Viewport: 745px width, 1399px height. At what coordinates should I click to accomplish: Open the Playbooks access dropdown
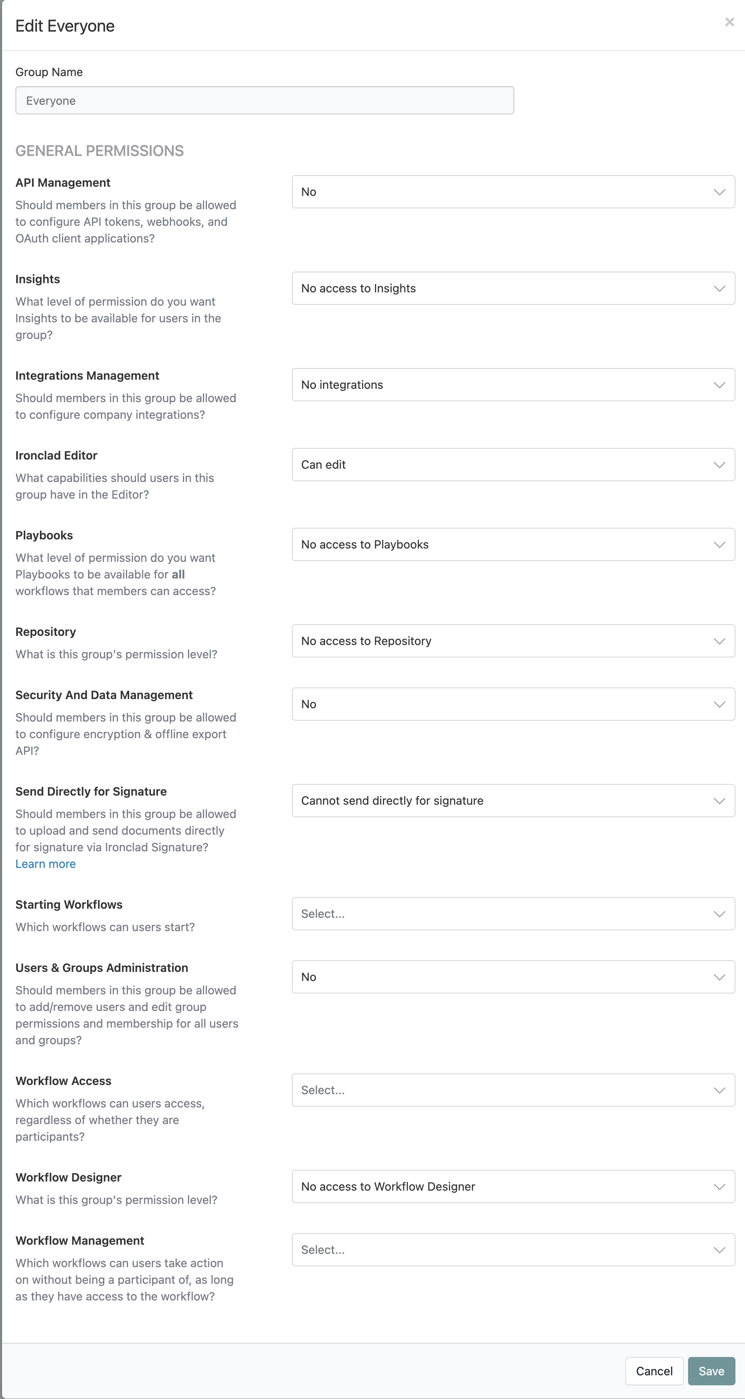click(513, 544)
